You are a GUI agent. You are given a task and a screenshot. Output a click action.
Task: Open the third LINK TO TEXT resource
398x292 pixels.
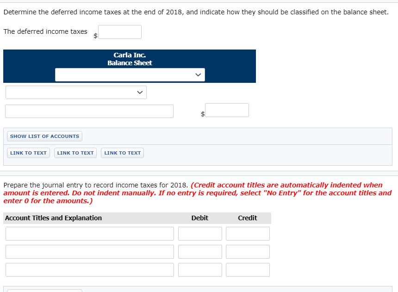coord(122,153)
